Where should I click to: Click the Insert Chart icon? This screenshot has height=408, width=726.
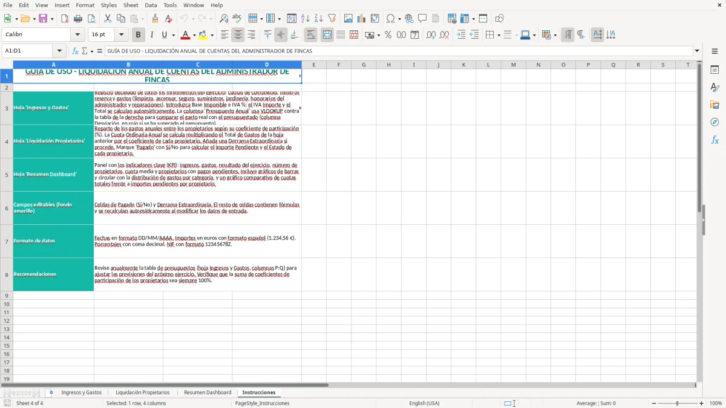[362, 19]
